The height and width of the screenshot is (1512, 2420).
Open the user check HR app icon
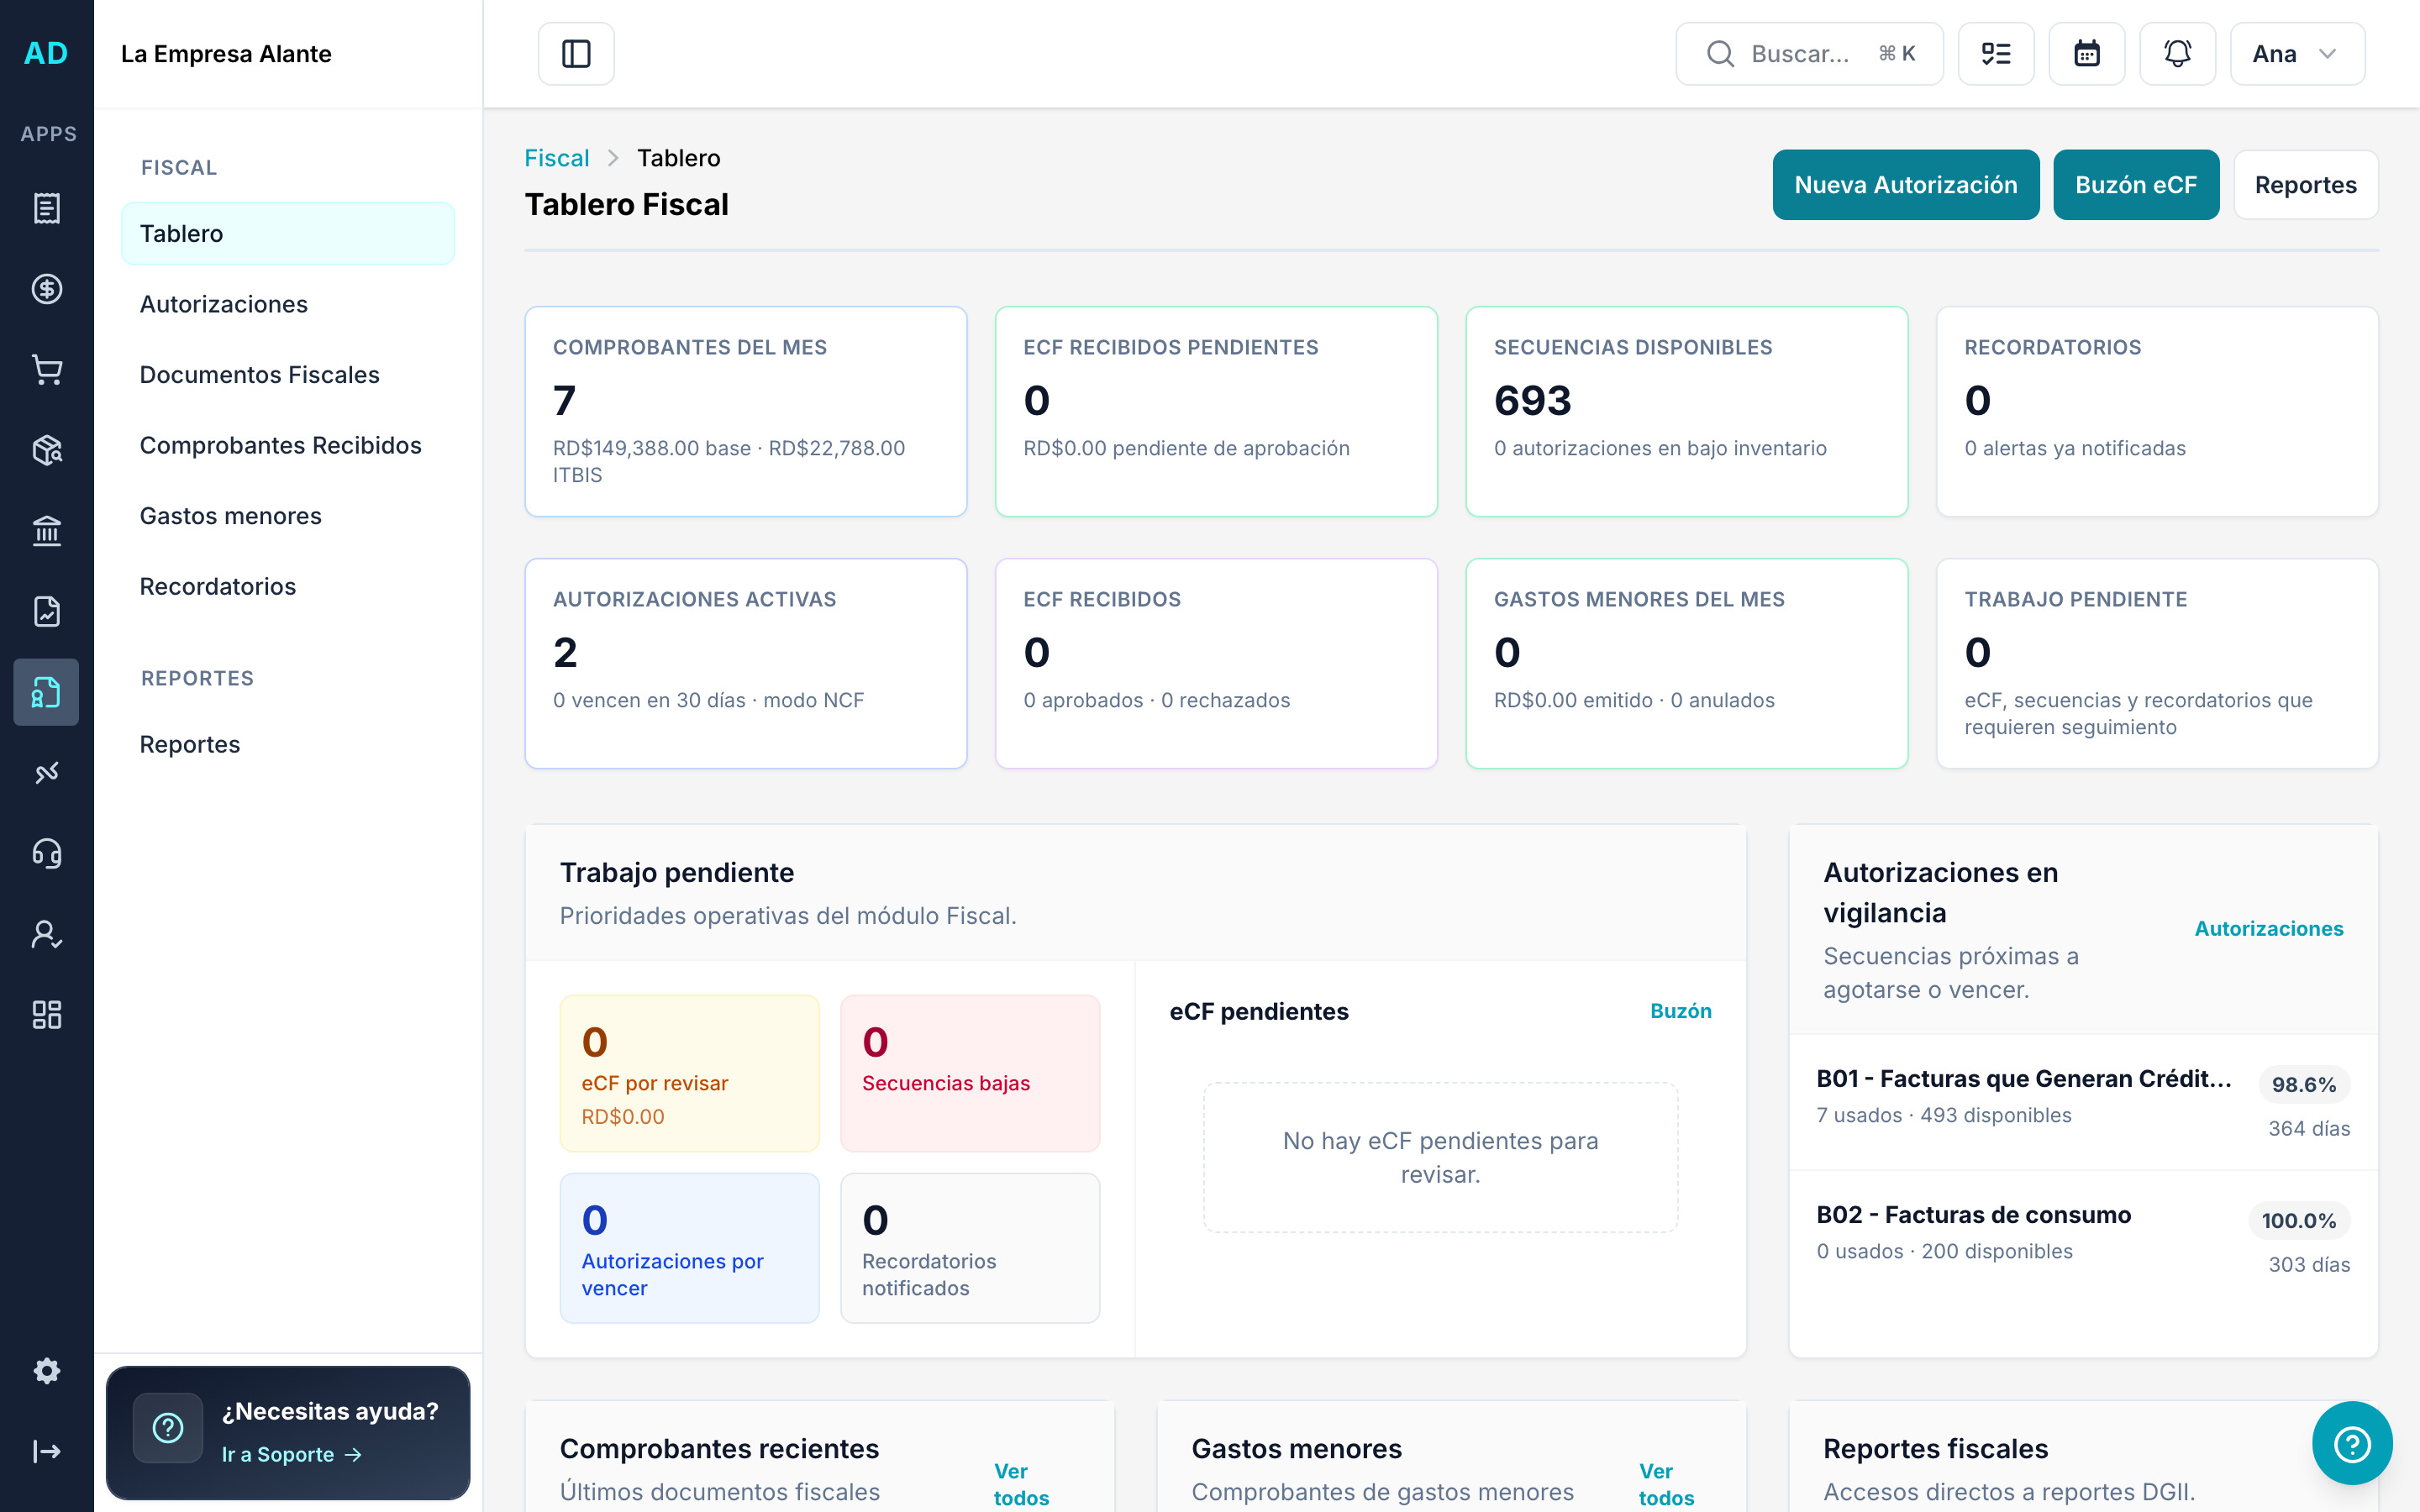click(x=46, y=934)
